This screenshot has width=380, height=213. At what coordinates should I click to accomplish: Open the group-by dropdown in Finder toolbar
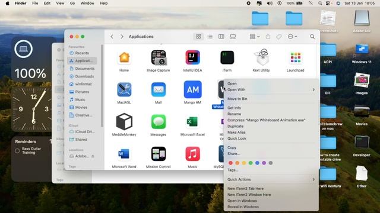pos(255,37)
